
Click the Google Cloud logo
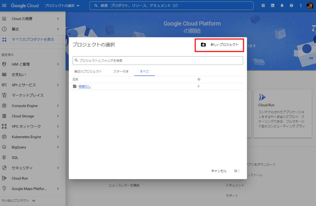pos(25,6)
